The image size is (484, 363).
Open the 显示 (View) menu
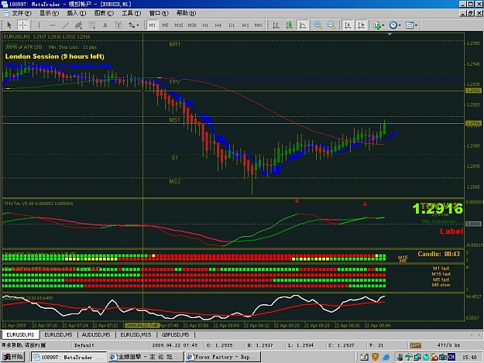click(49, 13)
